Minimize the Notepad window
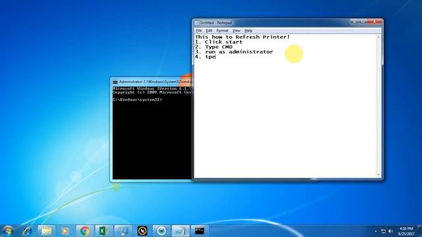422x237 pixels. (355, 22)
